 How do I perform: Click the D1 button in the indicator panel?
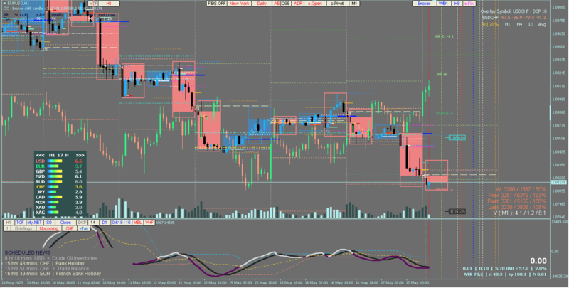(105, 223)
